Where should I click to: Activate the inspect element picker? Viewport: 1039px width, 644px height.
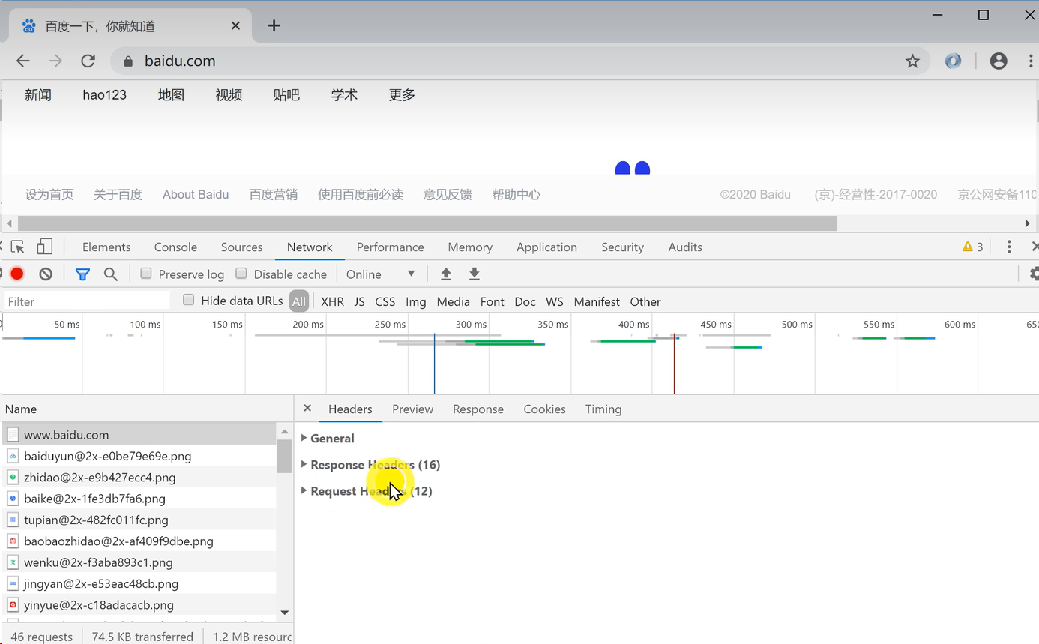18,247
